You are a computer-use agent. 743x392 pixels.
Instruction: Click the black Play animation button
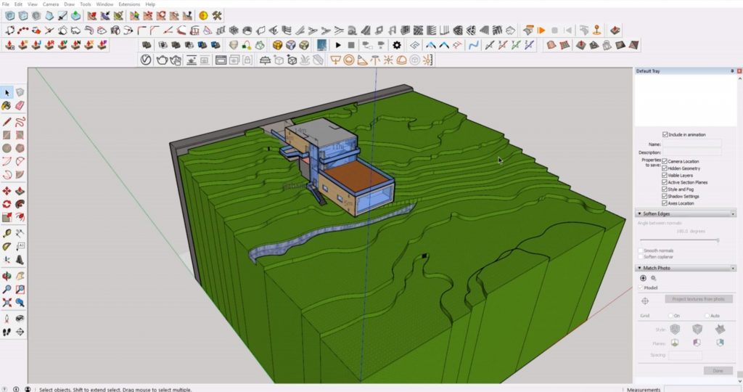[338, 45]
